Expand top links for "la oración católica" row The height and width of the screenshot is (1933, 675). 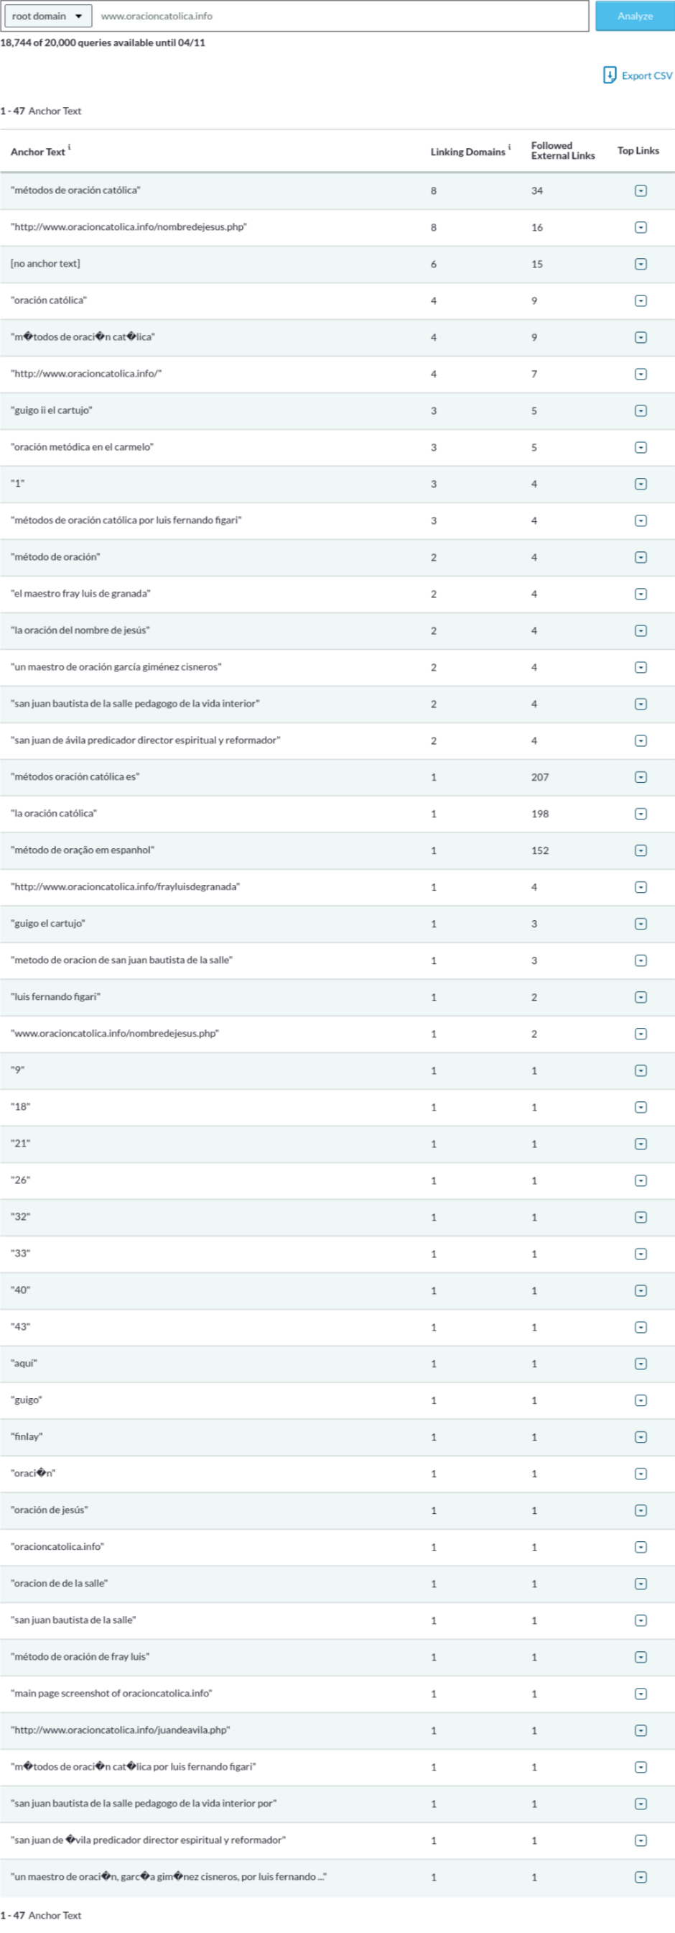[641, 814]
